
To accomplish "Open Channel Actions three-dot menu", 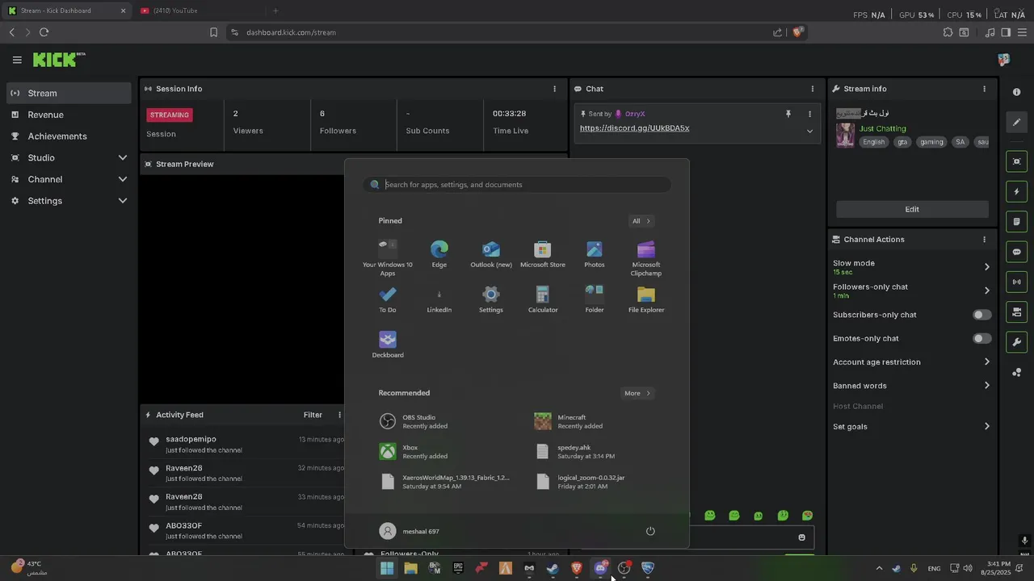I will tap(984, 240).
